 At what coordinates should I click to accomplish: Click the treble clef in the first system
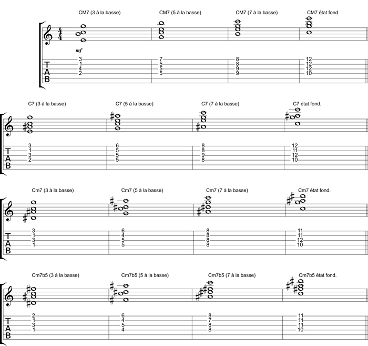[47, 35]
